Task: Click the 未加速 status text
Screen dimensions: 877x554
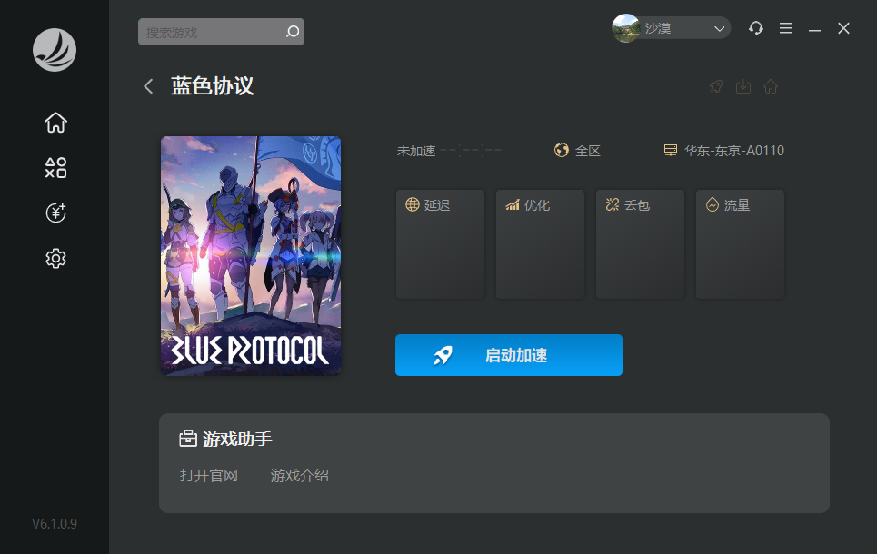Action: 416,151
